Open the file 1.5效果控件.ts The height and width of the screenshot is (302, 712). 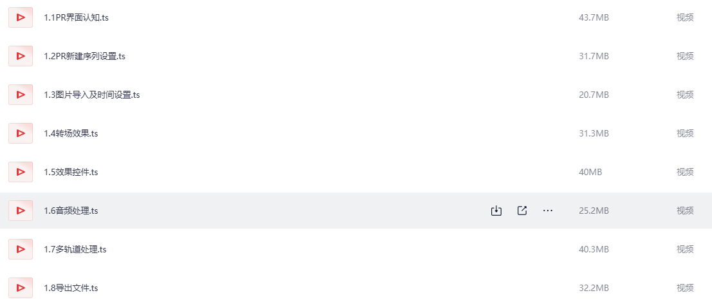[x=71, y=172]
